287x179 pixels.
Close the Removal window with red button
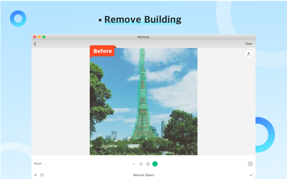pyautogui.click(x=35, y=37)
